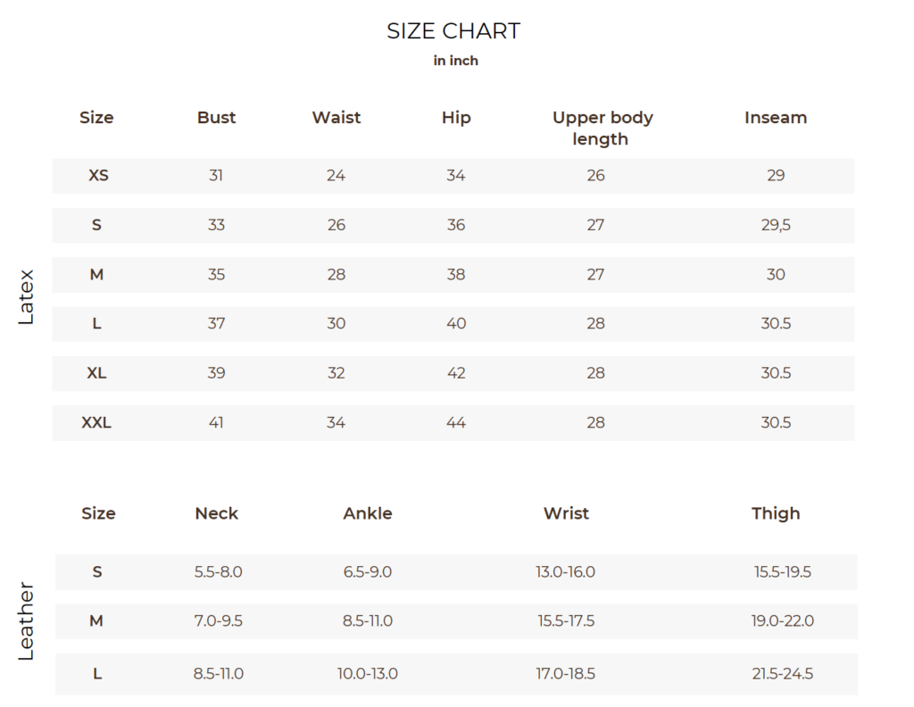Click the Wrist column header

566,513
